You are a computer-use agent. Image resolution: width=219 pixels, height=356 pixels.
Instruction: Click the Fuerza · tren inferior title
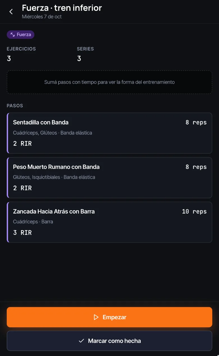(62, 8)
